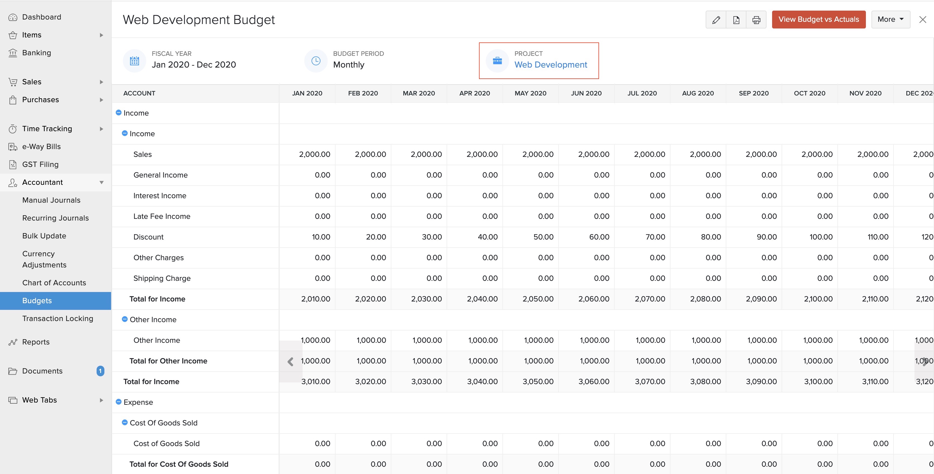
Task: Export budget using the PDF icon
Action: pyautogui.click(x=736, y=20)
